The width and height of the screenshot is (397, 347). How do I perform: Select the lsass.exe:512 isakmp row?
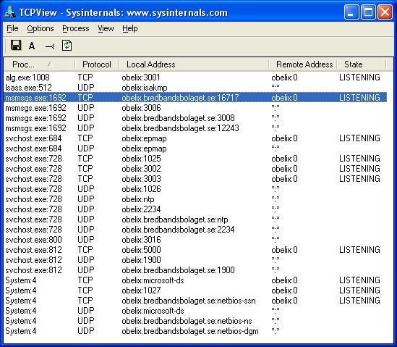pyautogui.click(x=195, y=88)
